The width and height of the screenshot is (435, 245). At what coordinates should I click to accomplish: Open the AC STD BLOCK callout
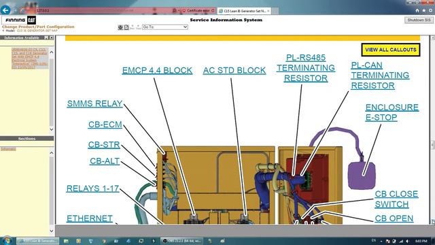234,71
